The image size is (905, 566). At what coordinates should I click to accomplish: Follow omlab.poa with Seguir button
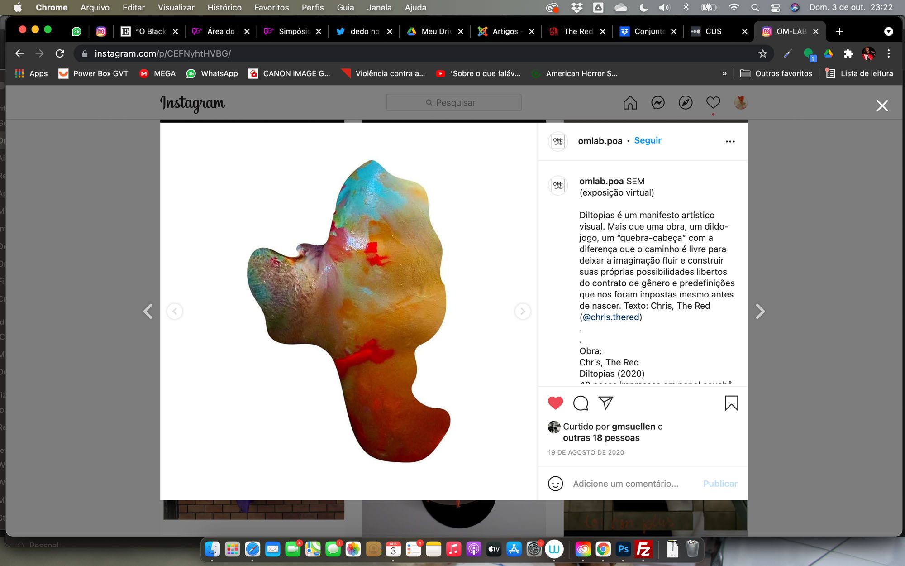[x=648, y=140]
